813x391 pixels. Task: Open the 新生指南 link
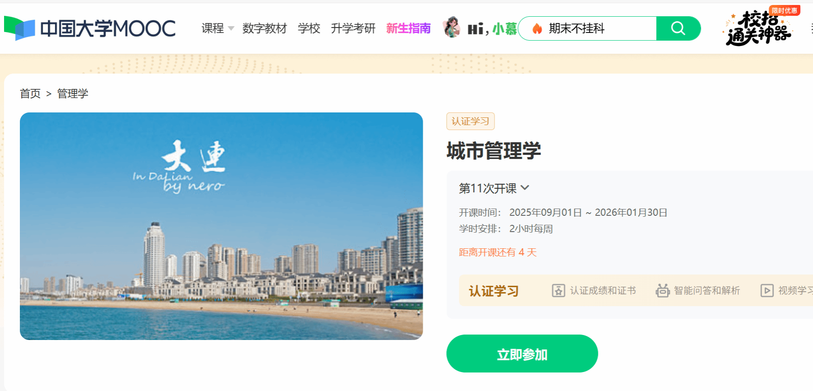[408, 28]
